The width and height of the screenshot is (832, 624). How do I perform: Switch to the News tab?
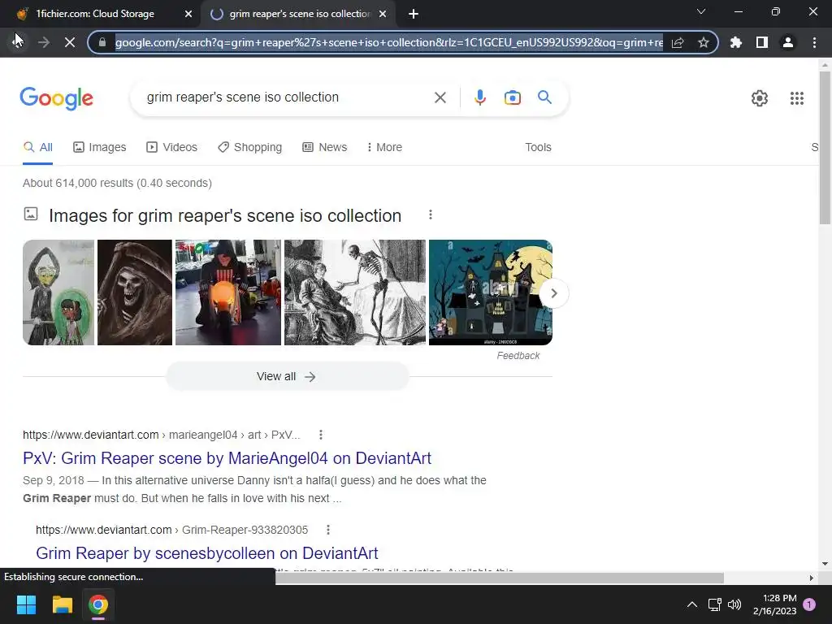[x=325, y=147]
